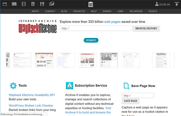Click the upload arrow icon
Screen dimensions: 181x116
177,4
